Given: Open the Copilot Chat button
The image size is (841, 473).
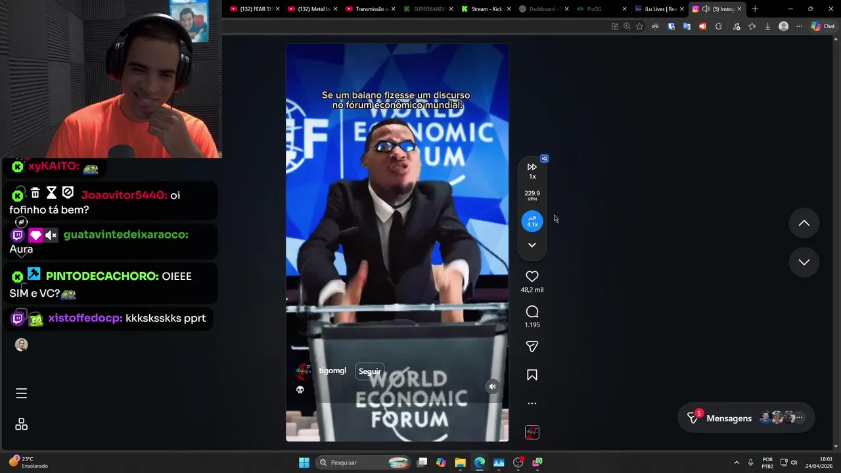Looking at the screenshot, I should pyautogui.click(x=823, y=26).
